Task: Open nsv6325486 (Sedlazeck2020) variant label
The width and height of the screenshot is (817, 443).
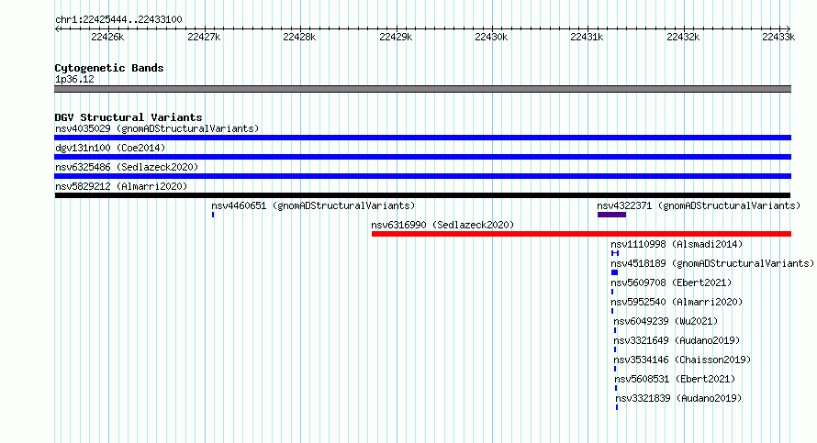Action: coord(127,167)
